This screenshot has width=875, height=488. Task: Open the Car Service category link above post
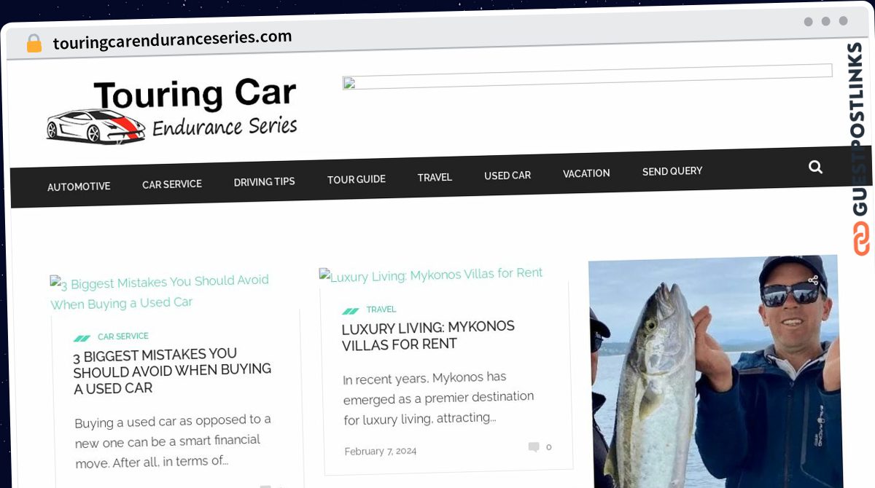tap(123, 337)
